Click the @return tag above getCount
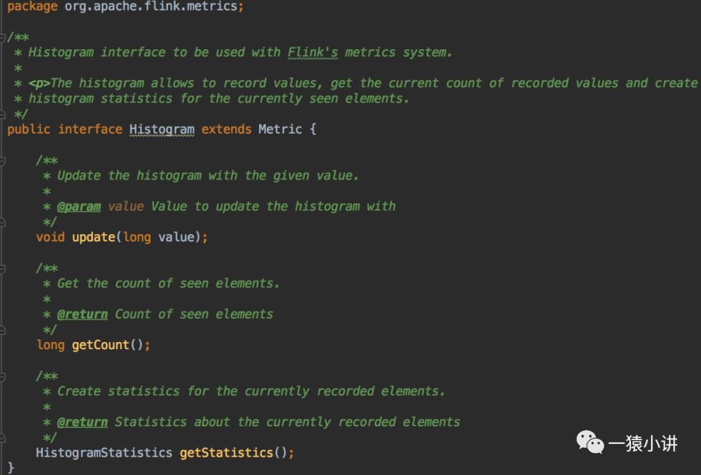Viewport: 701px width, 475px height. click(x=82, y=314)
